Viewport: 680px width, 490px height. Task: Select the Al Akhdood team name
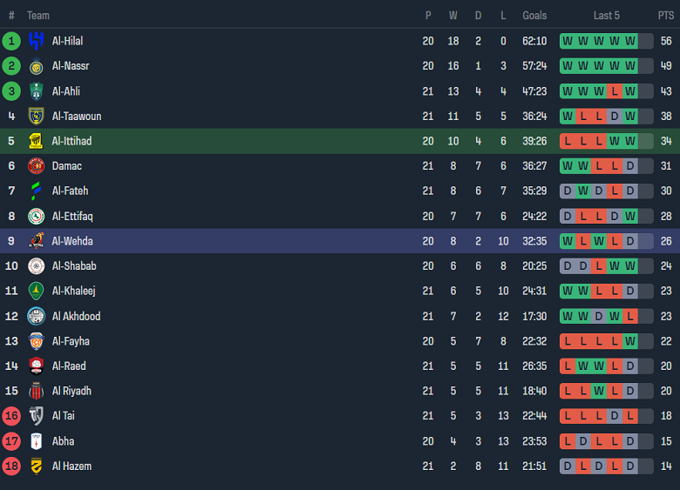click(x=76, y=316)
